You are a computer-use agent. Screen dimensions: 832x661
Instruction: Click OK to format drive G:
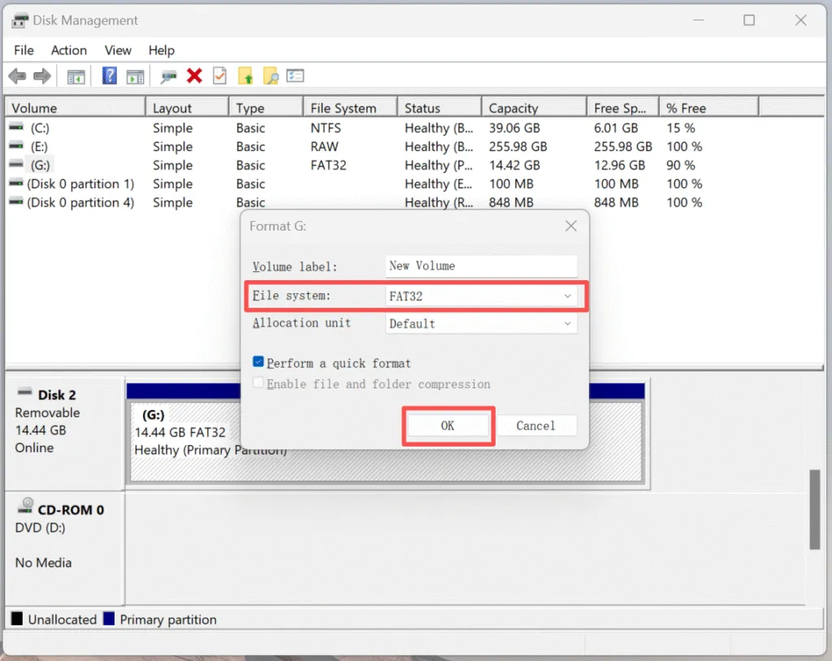pos(448,425)
